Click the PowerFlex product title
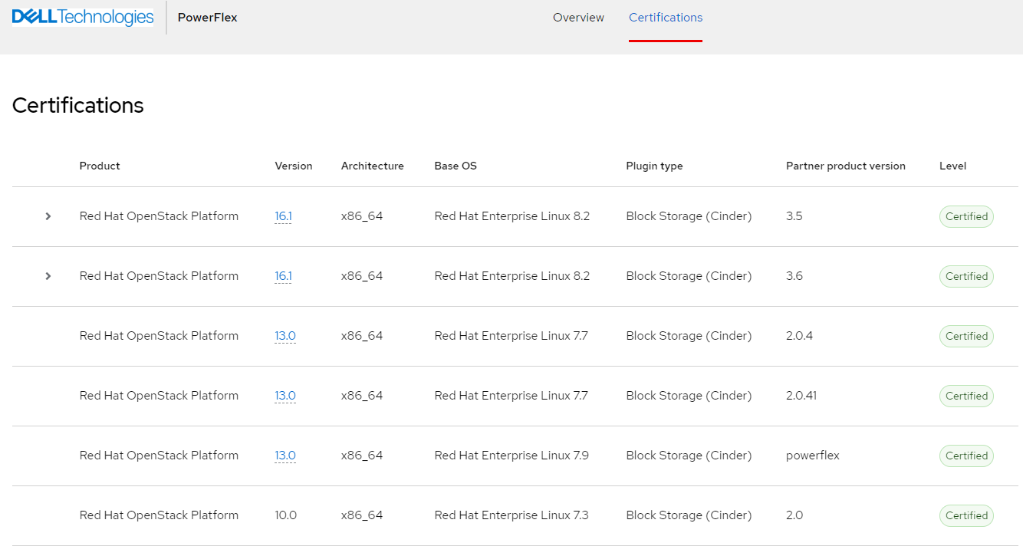 tap(207, 18)
